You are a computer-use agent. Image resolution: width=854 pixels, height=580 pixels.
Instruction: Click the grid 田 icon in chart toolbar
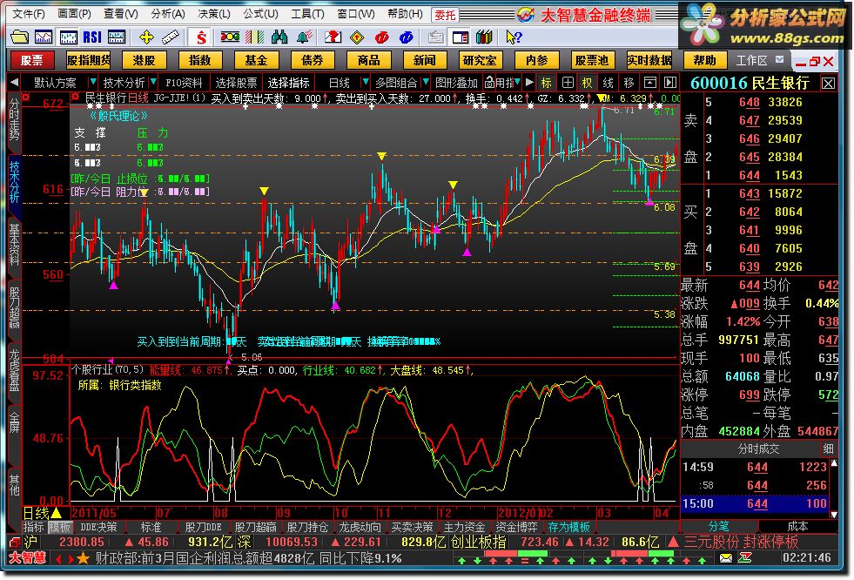[568, 83]
